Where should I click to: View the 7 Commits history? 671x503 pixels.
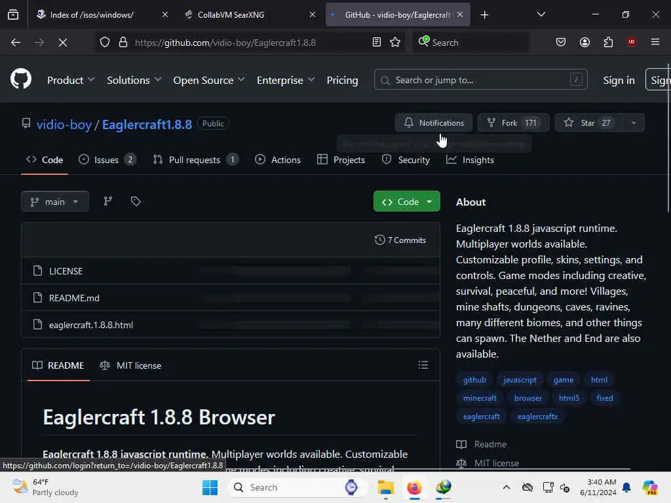click(400, 240)
